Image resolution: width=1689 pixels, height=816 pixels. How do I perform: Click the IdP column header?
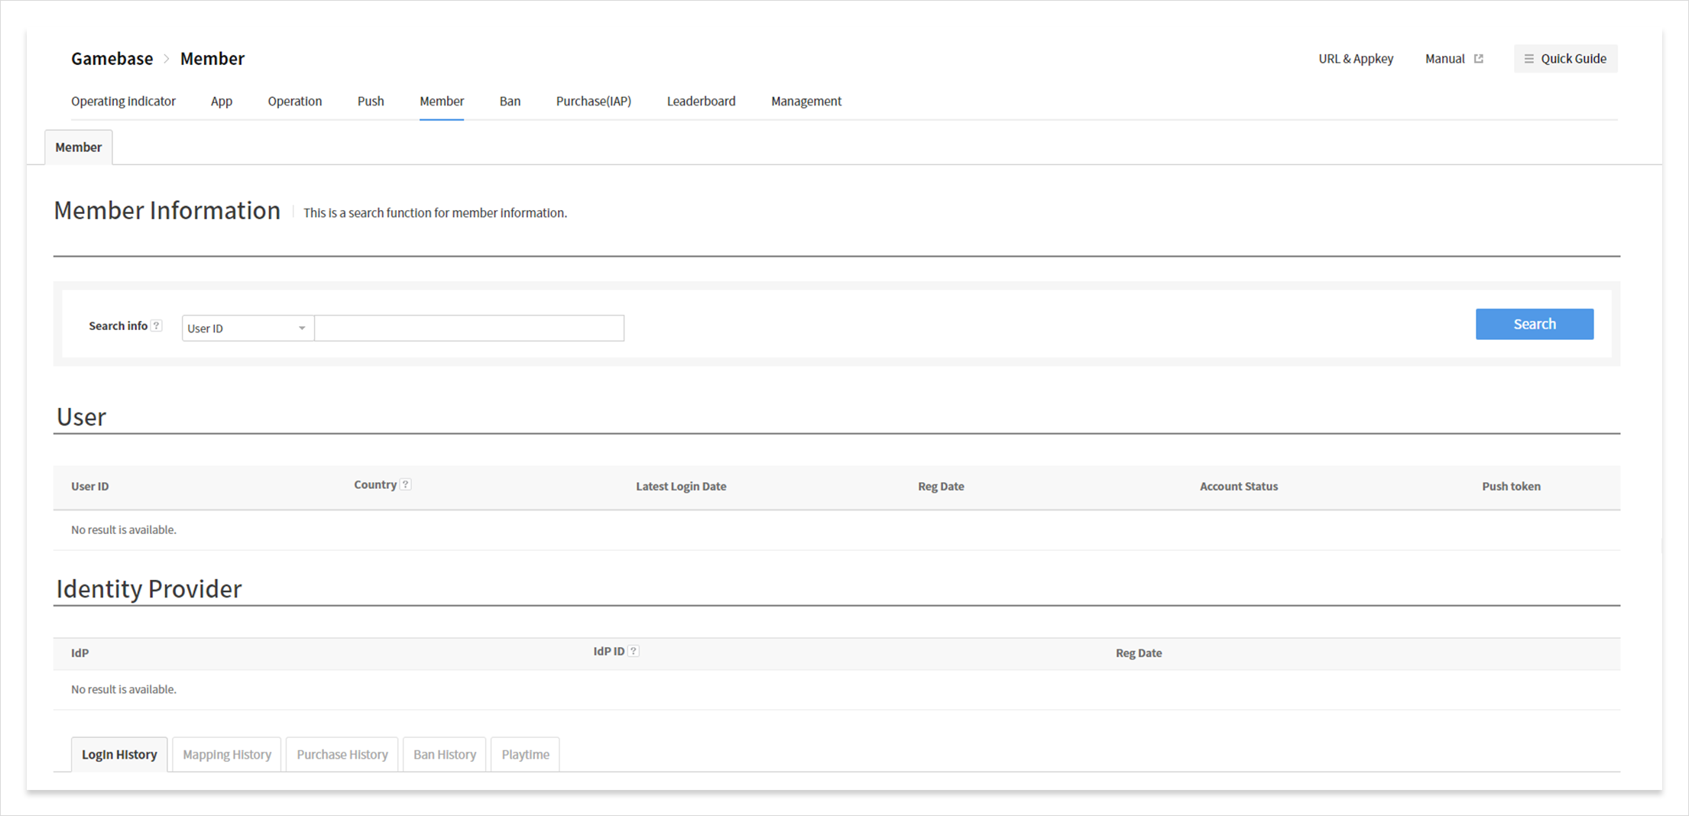80,653
